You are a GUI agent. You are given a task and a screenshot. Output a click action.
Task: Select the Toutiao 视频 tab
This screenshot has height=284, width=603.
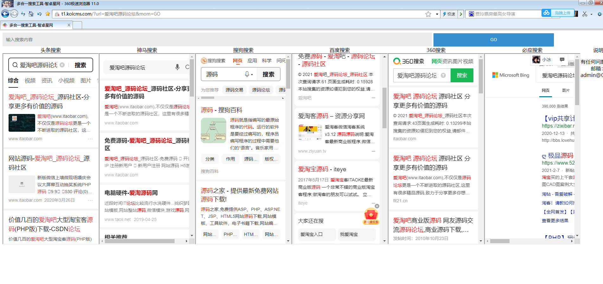point(30,80)
